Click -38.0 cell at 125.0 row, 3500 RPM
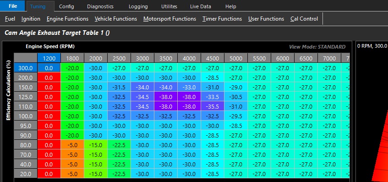This screenshot has width=388, height=182. pos(166,97)
